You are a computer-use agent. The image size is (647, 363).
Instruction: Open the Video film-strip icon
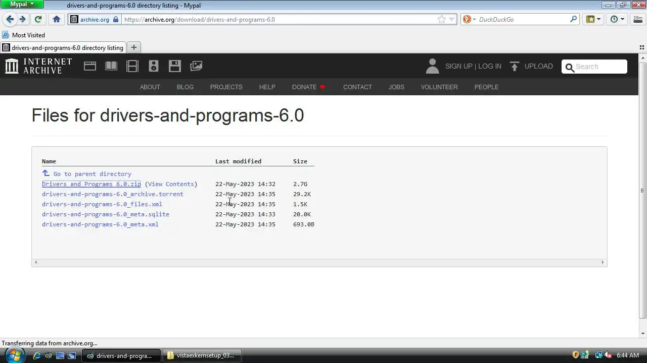click(x=132, y=66)
